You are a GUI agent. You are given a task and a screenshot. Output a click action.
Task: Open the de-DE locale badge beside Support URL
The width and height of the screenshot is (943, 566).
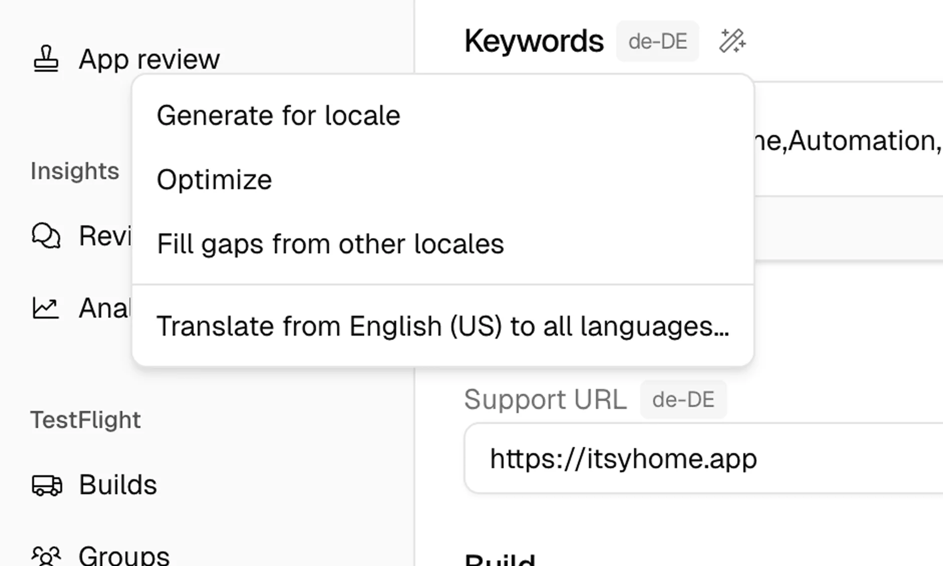coord(683,399)
